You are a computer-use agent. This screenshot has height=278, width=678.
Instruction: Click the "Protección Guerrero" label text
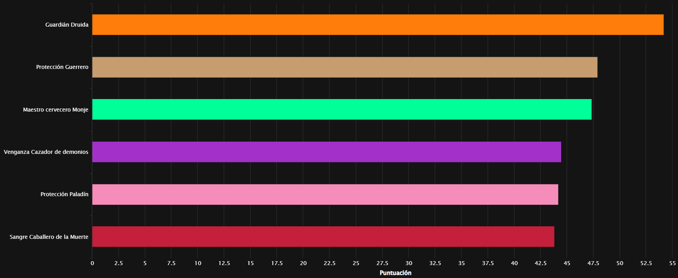coord(62,67)
